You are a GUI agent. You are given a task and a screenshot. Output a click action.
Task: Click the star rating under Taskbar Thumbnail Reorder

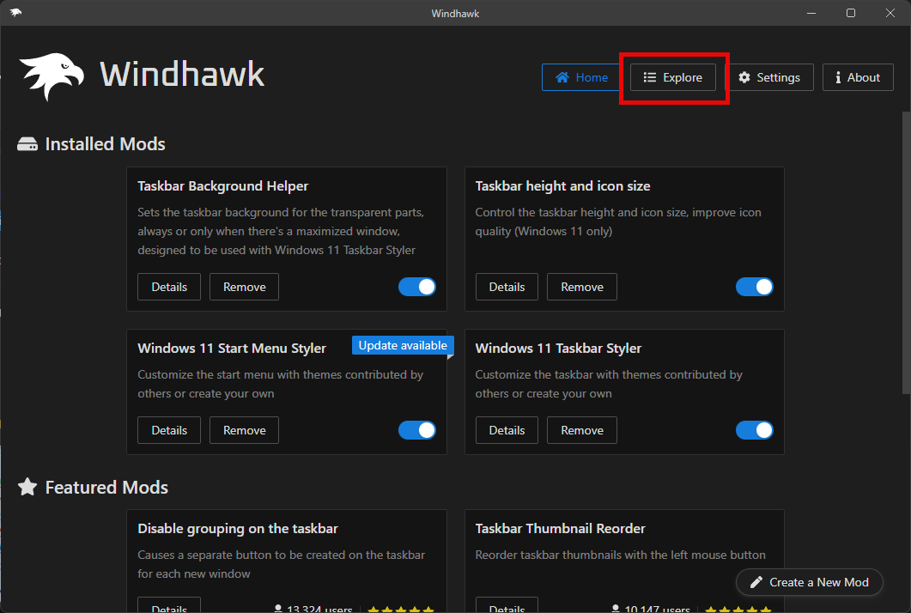click(738, 608)
